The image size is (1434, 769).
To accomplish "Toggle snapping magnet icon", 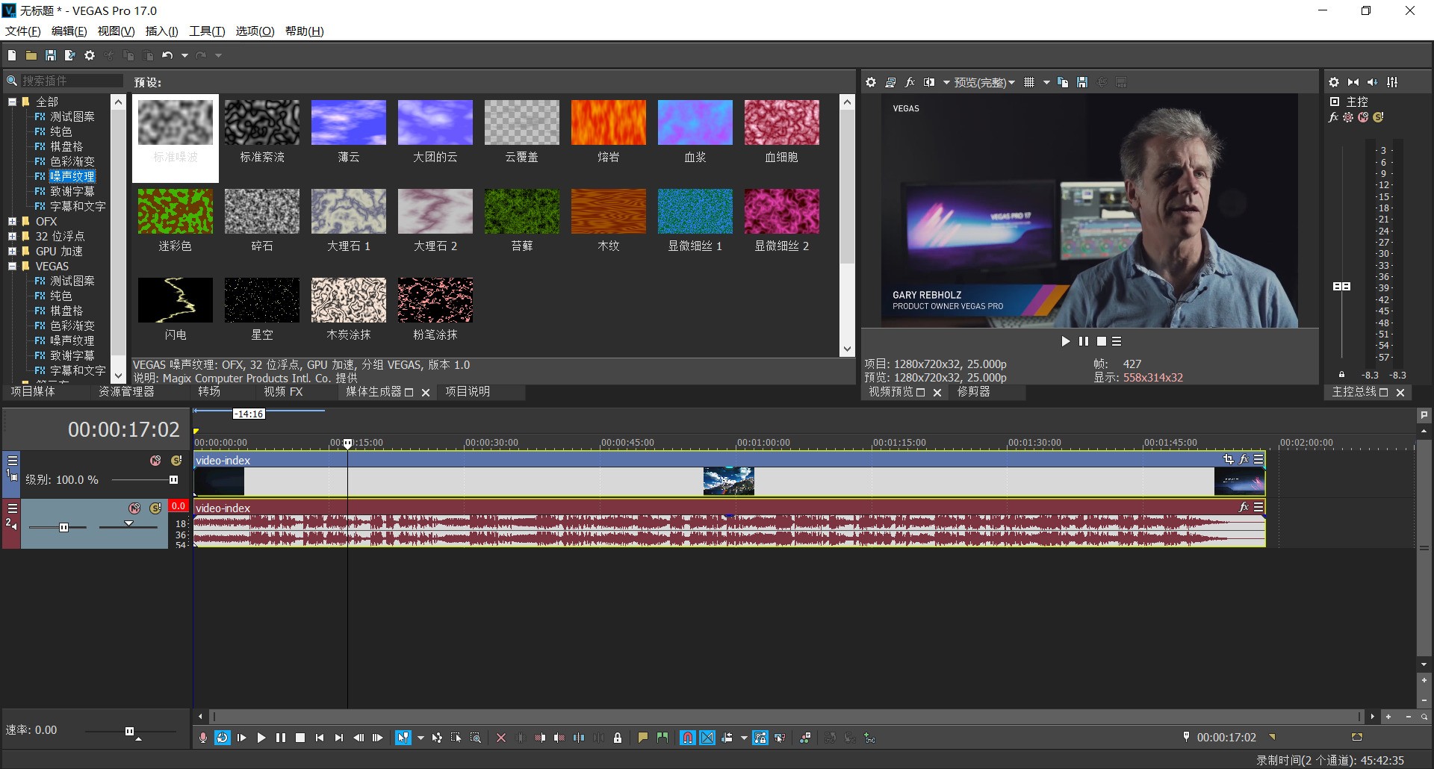I will pos(687,738).
